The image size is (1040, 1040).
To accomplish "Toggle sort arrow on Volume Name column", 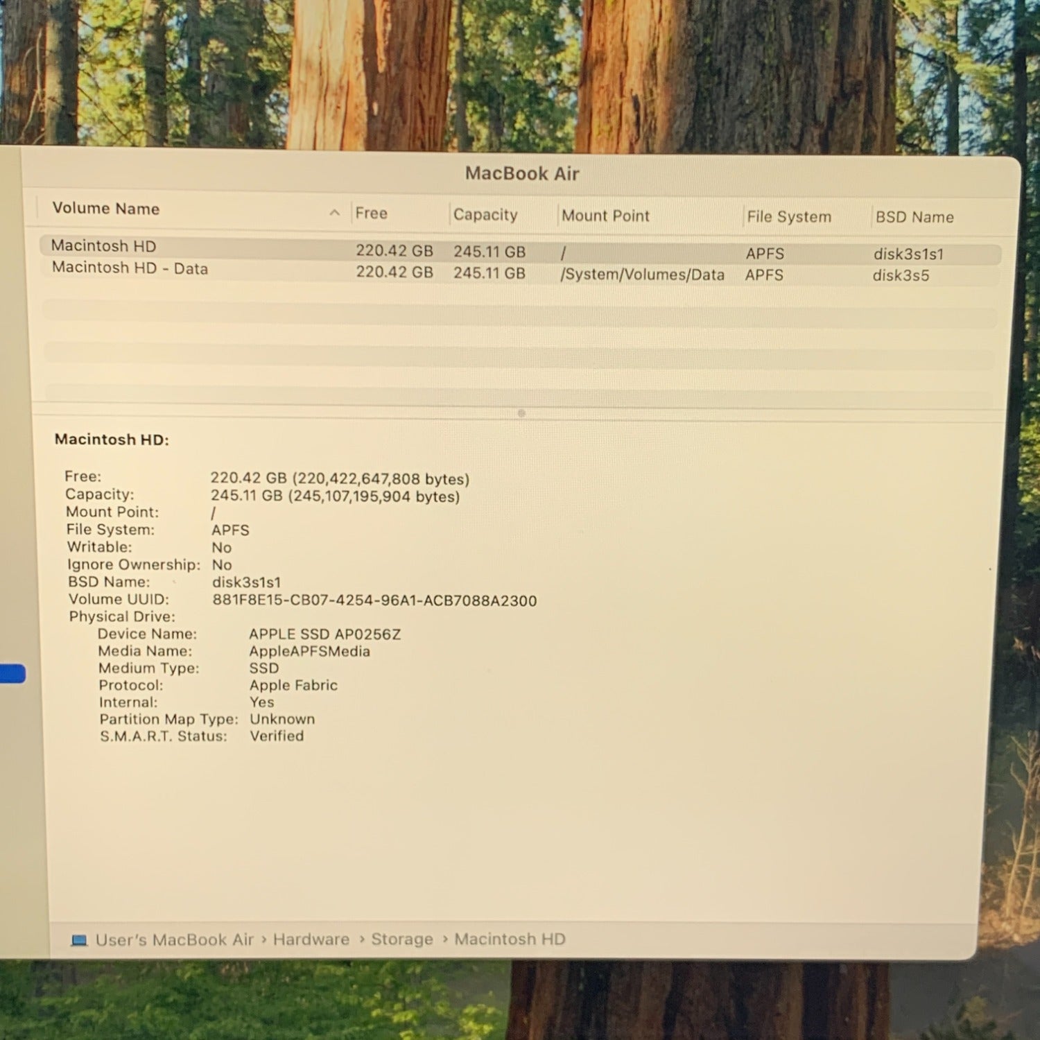I will (x=335, y=213).
